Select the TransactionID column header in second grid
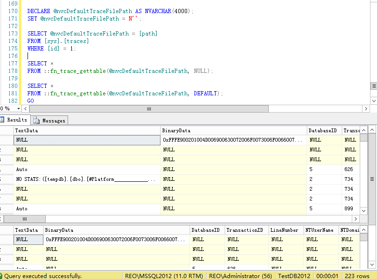The width and height of the screenshot is (377, 279). click(x=245, y=230)
